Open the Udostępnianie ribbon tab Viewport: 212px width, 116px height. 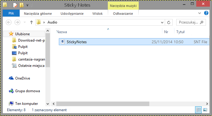pyautogui.click(x=72, y=14)
